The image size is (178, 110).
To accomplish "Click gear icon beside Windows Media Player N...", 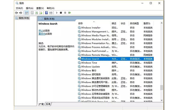I will coord(79,35).
